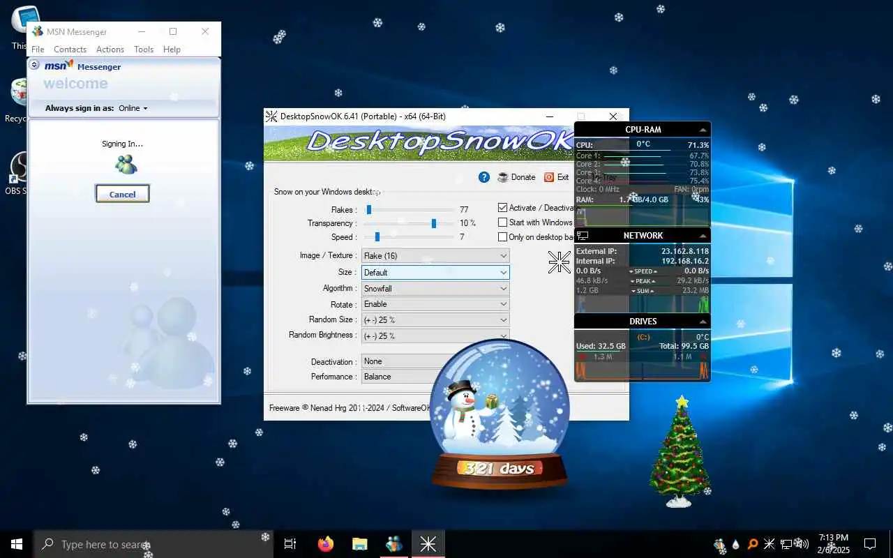
Task: Launch Firefox from the taskbar
Action: click(x=325, y=544)
